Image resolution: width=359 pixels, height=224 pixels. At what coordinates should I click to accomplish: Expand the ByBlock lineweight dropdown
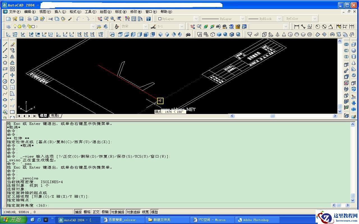[x=279, y=19]
